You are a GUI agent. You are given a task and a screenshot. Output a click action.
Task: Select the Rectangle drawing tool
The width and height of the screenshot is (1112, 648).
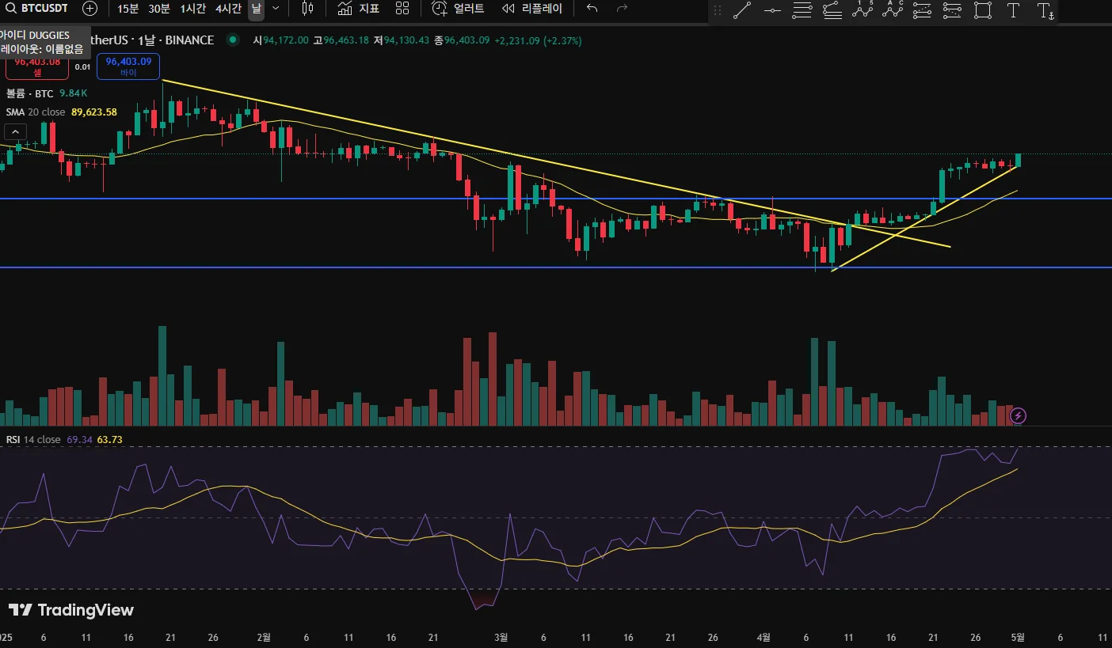(983, 11)
